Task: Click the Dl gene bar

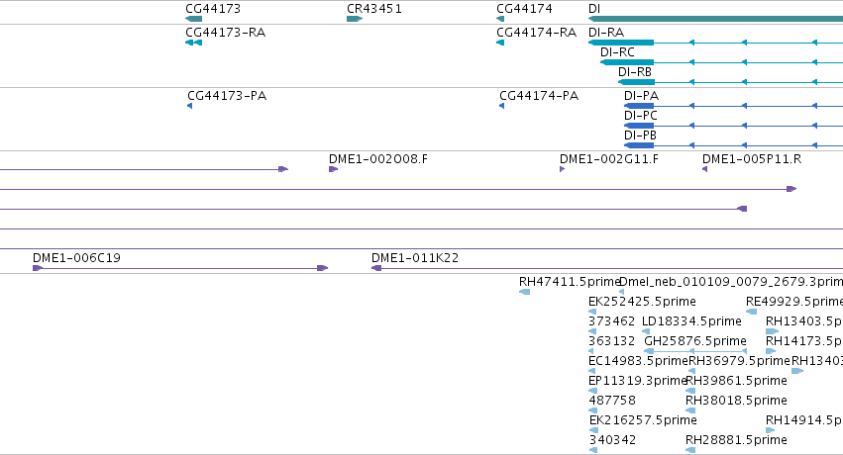Action: 715,19
